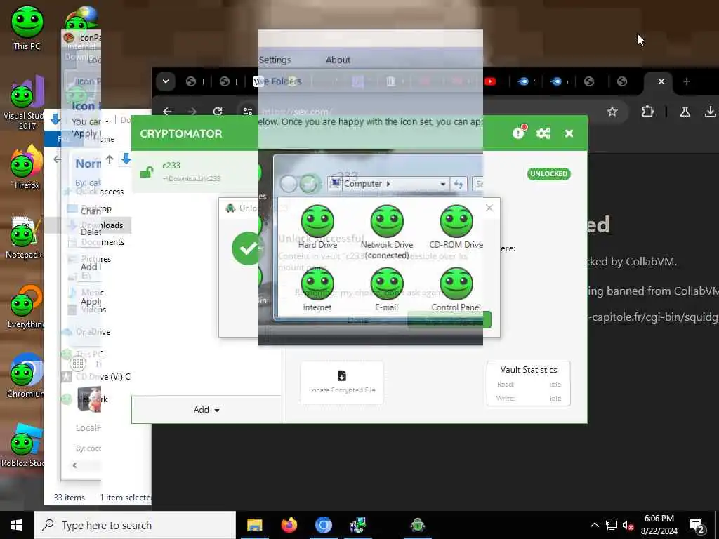Go back in the Chrome browser

pyautogui.click(x=167, y=112)
